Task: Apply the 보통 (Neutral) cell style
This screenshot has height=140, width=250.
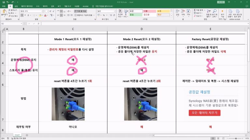Action: point(163,11)
